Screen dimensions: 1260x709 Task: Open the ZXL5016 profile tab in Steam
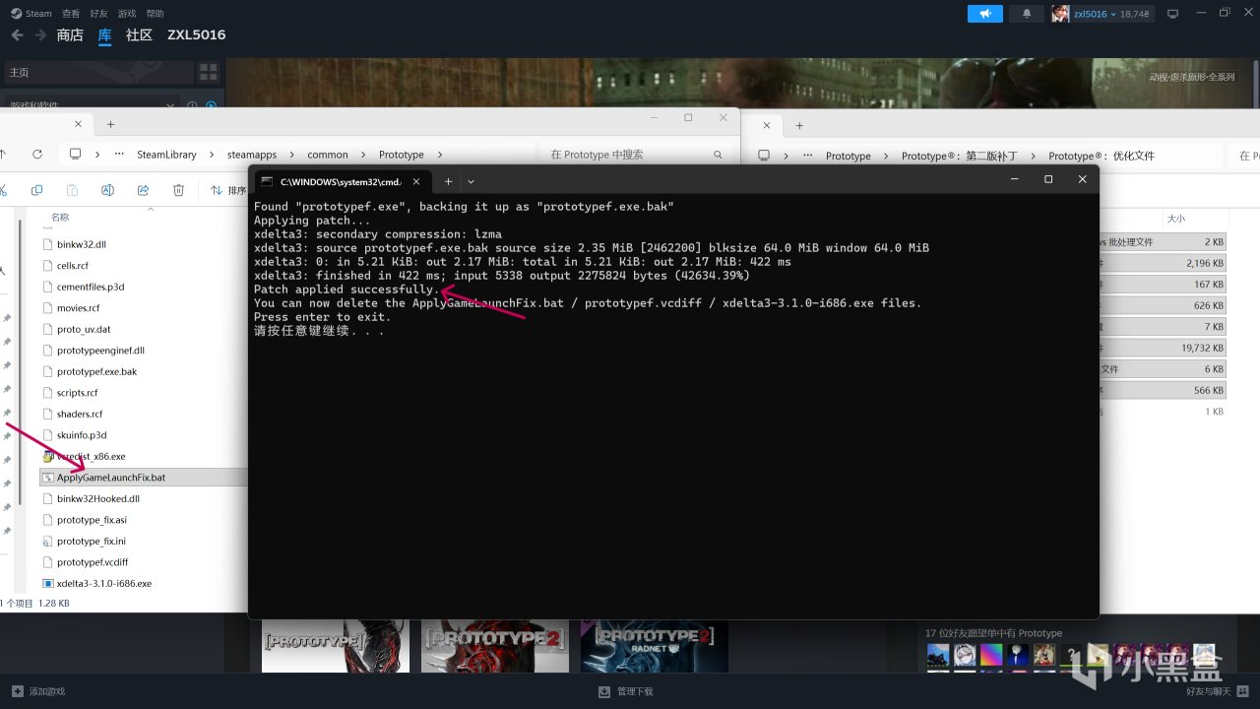197,34
